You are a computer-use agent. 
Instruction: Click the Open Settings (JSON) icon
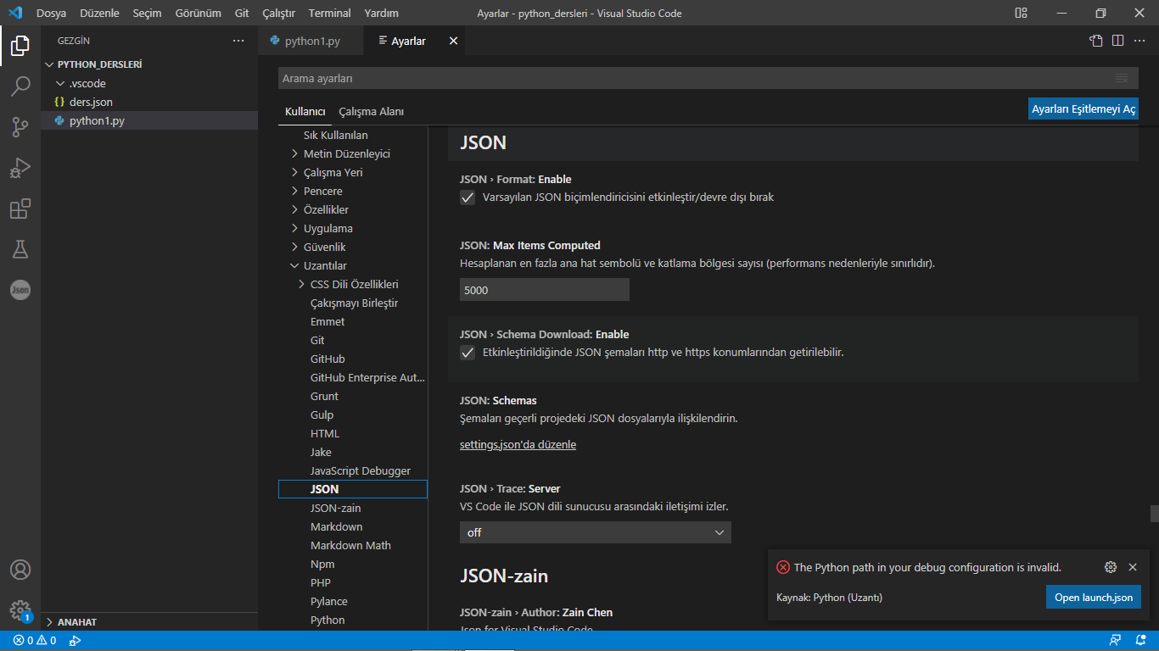click(x=1096, y=41)
